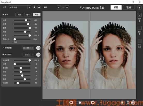Open the history dropdown arrow beside redo
This screenshot has height=106, width=143.
pos(67,7)
